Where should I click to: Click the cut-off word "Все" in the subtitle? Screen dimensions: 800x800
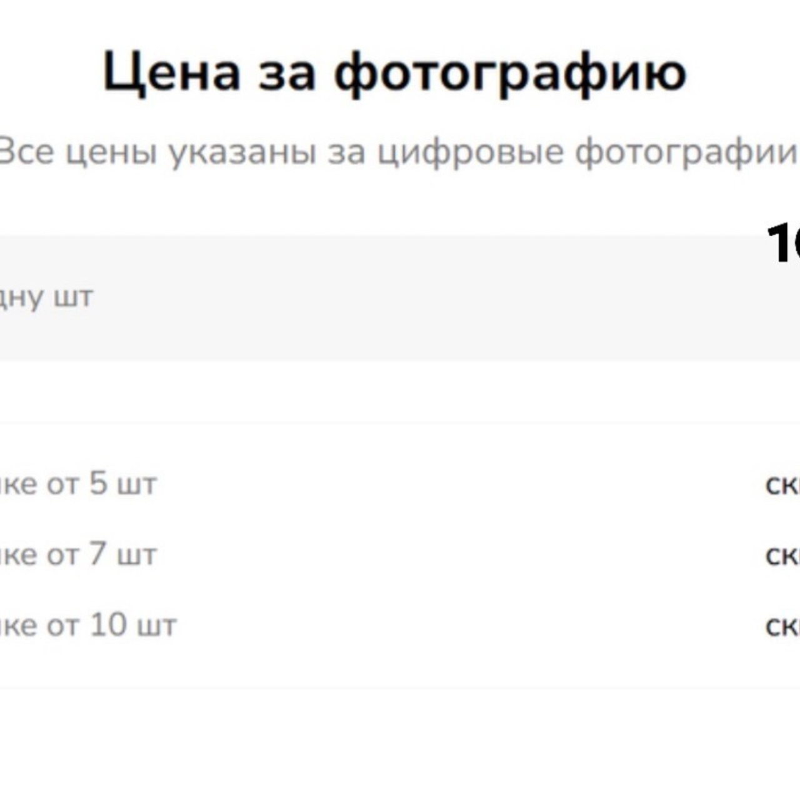point(25,152)
